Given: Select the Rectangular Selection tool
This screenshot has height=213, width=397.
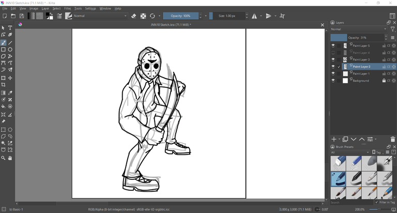Looking at the screenshot, I should (x=3, y=130).
